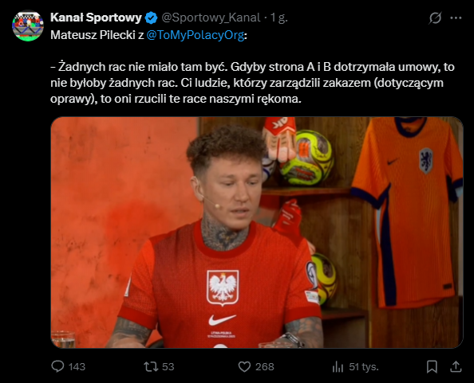This screenshot has height=383, width=474.
Task: Open the view analytics bar chart icon
Action: [338, 367]
